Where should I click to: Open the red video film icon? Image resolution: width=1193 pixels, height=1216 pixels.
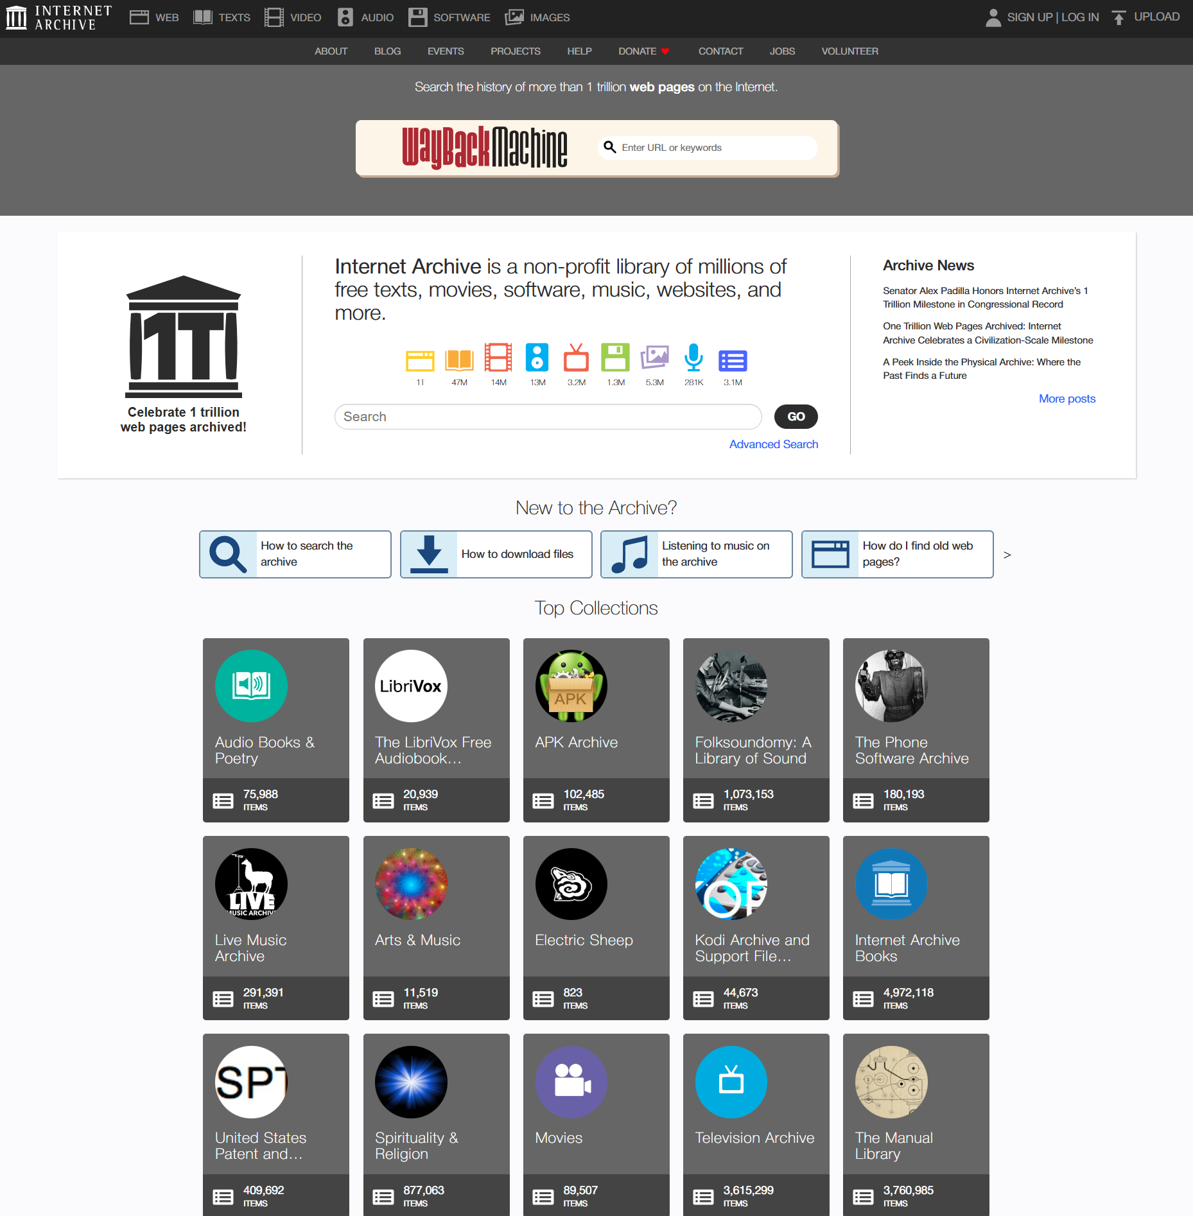click(498, 358)
